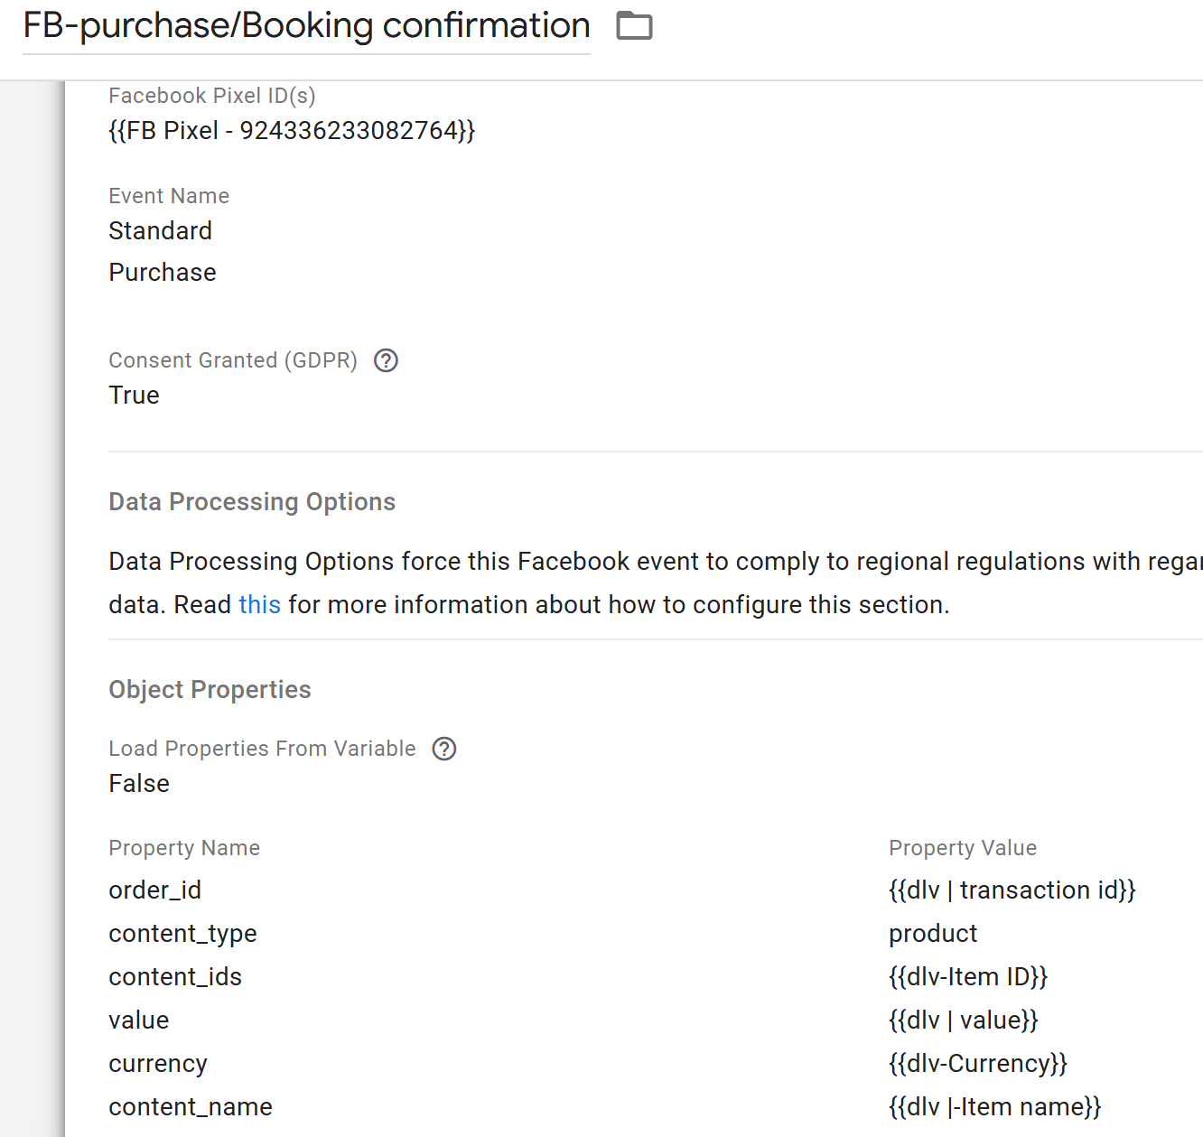
Task: Click the {{dlv-Item ID}} property value
Action: tap(967, 977)
